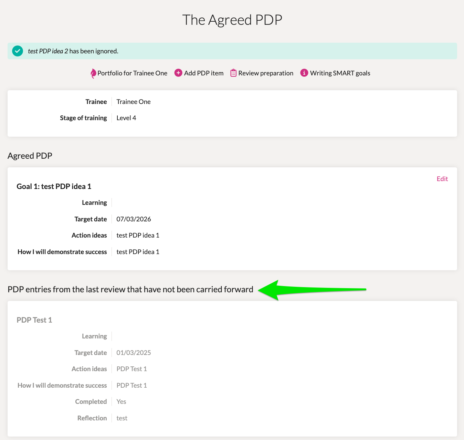Click the ignored notification banner
Image resolution: width=464 pixels, height=440 pixels.
click(x=232, y=51)
